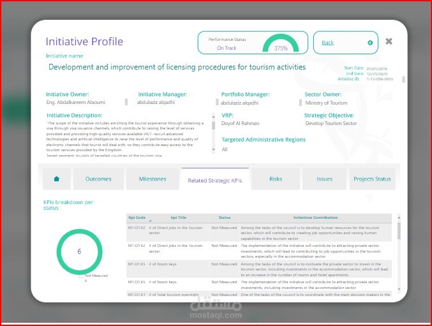Click the arrow icon in Back button
The image size is (432, 326).
click(x=370, y=43)
